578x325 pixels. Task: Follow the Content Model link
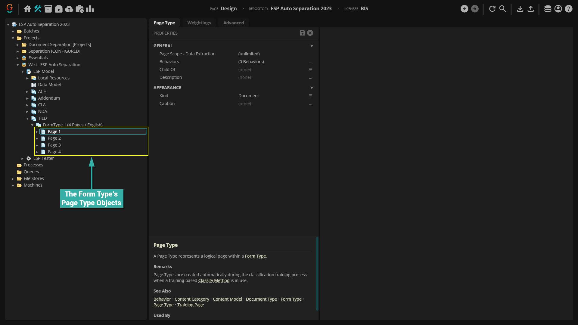227,299
